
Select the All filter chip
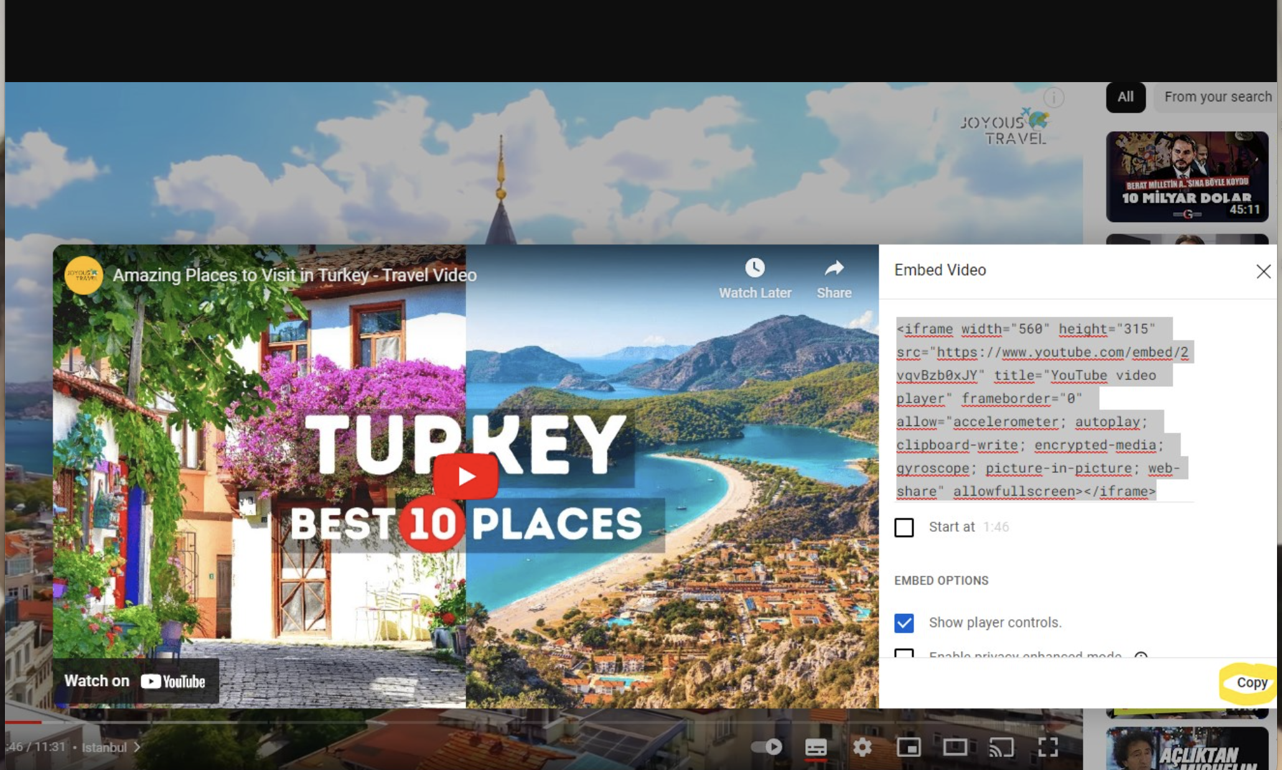pos(1125,97)
